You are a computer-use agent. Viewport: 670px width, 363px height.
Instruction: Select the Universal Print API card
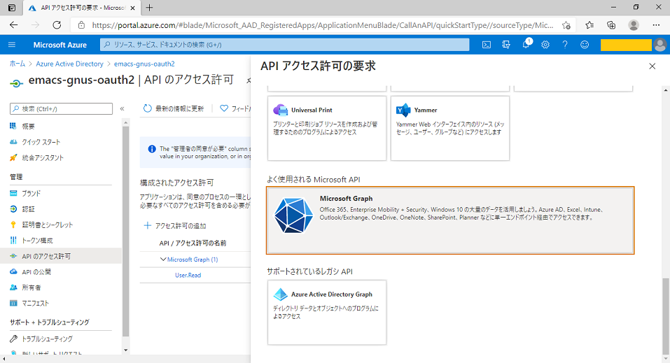point(327,128)
